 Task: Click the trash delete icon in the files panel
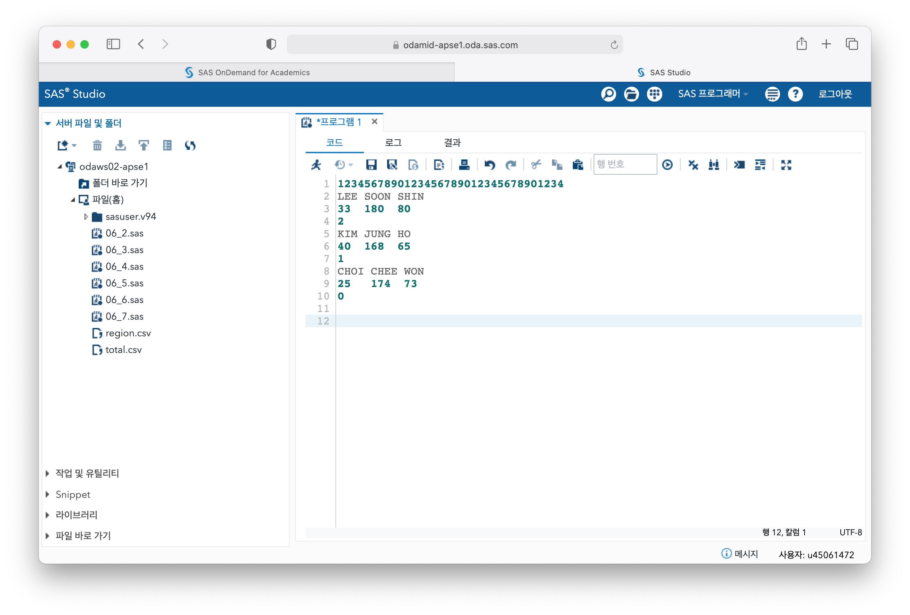[97, 146]
